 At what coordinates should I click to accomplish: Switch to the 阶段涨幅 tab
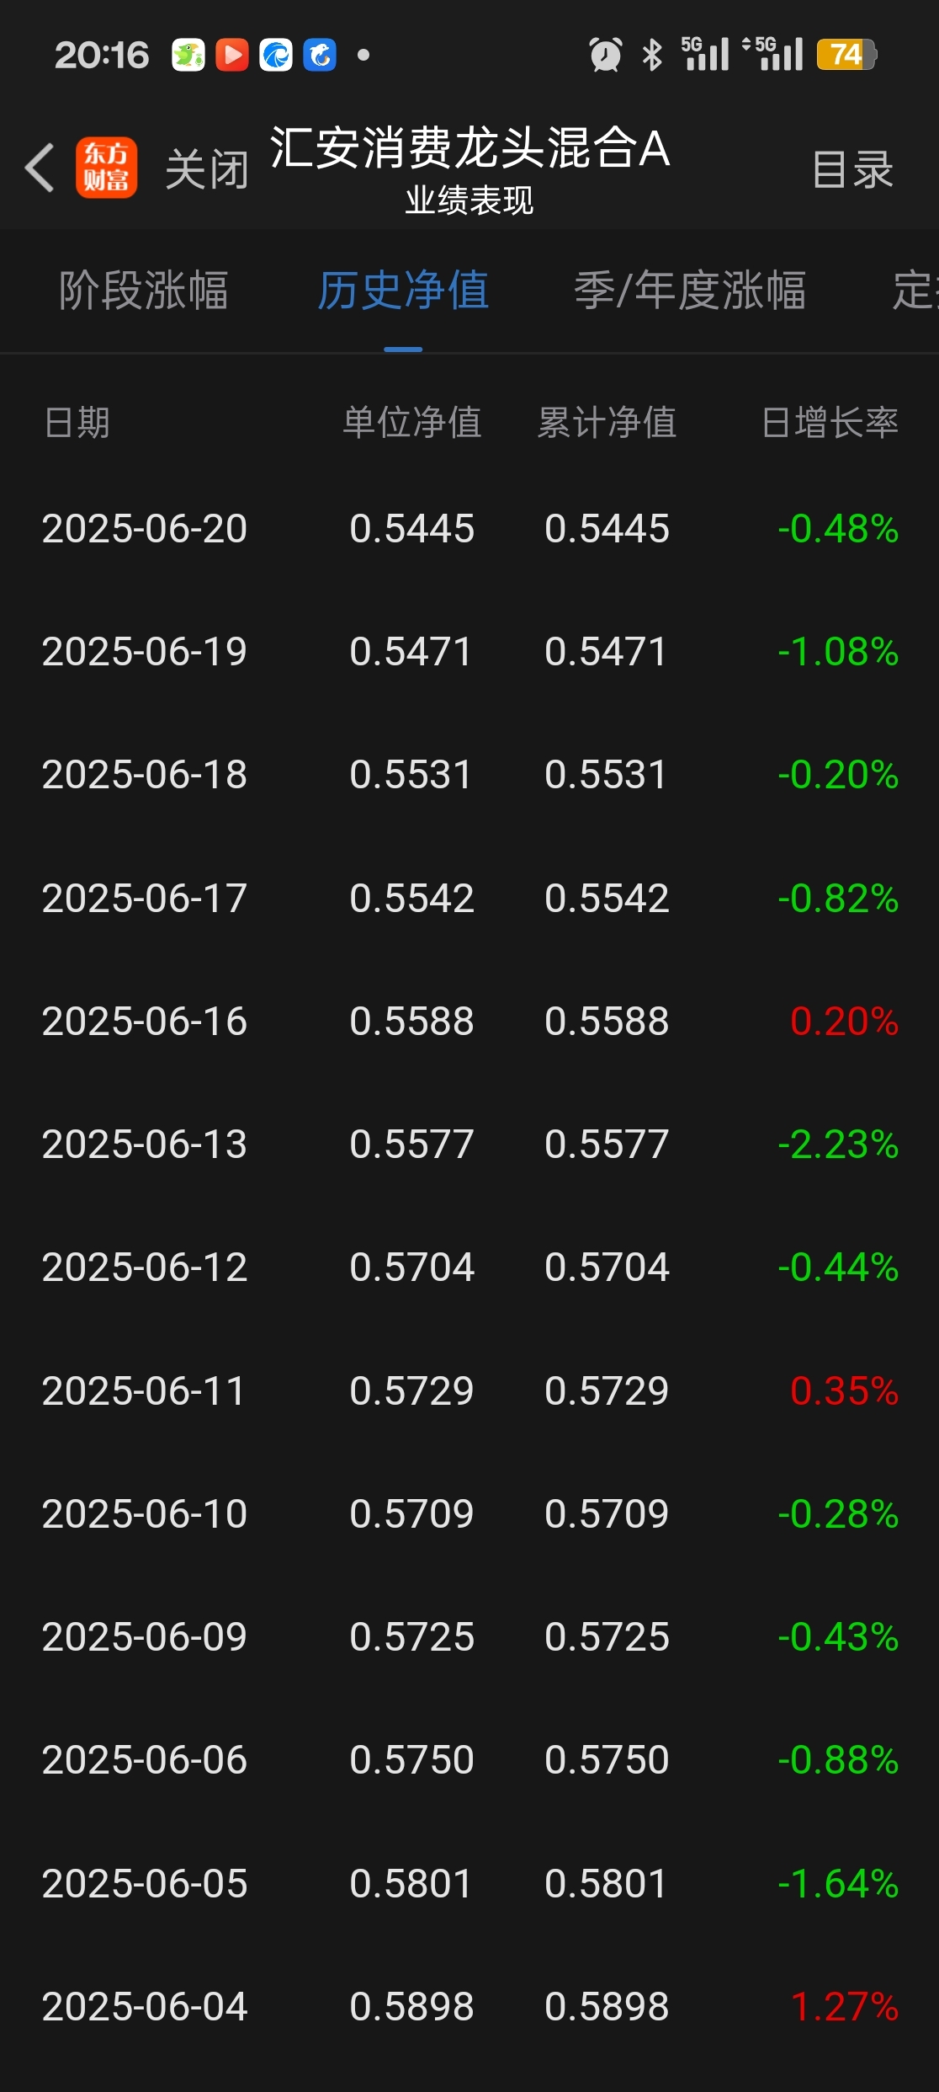tap(144, 291)
